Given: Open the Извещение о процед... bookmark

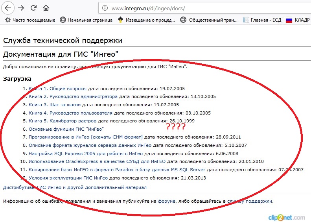Looking at the screenshot, I should point(146,20).
